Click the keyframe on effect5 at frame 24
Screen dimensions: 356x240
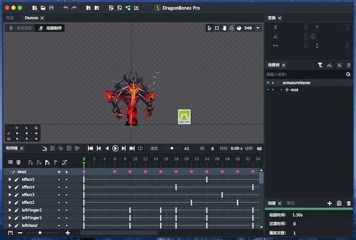click(207, 179)
